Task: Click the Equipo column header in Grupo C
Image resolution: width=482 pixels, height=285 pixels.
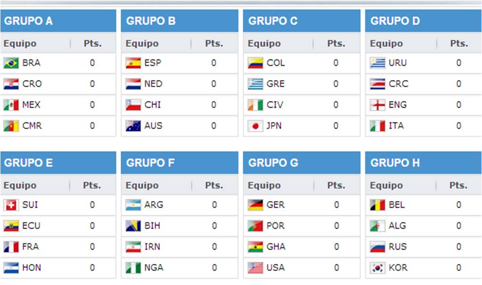Action: click(264, 44)
